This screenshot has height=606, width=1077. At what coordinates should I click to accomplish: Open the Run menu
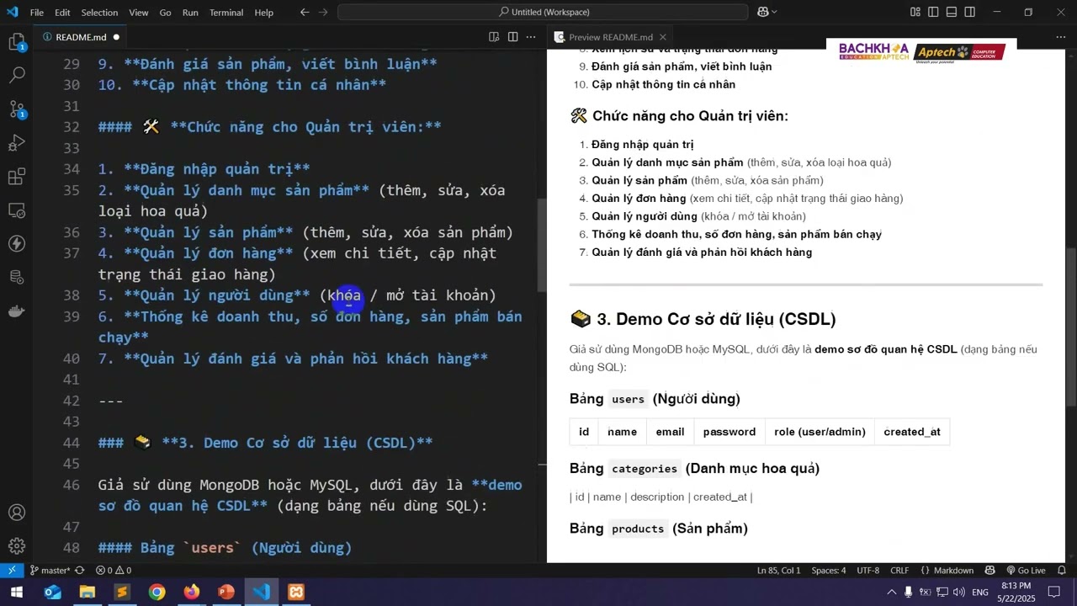coord(190,13)
